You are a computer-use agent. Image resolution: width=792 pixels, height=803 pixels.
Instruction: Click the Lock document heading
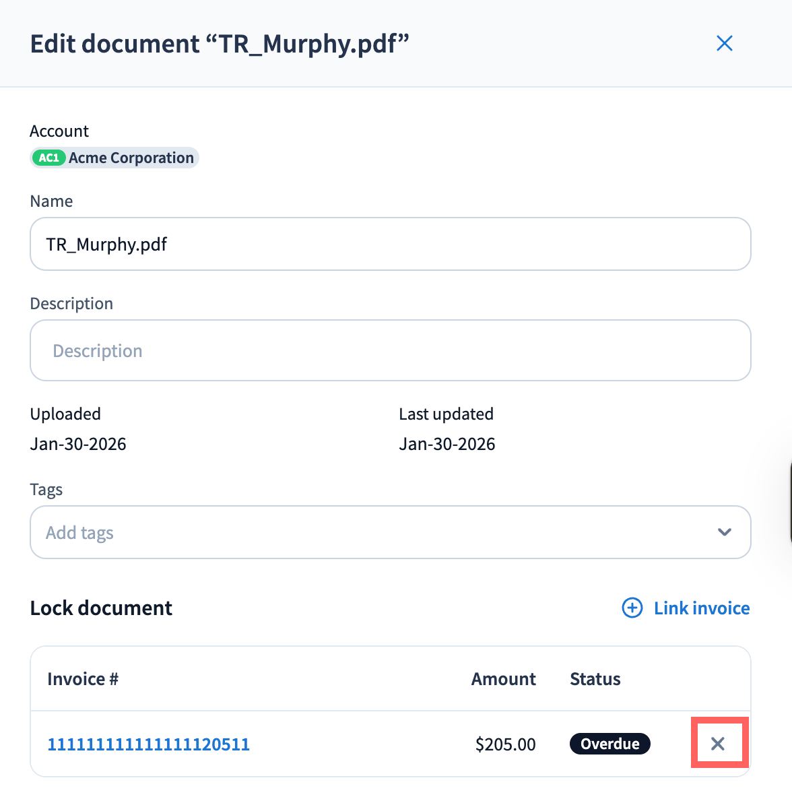click(x=101, y=608)
